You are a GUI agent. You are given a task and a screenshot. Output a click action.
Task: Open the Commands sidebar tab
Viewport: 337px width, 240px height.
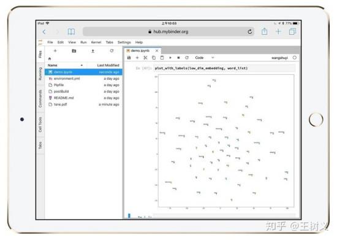(x=40, y=99)
